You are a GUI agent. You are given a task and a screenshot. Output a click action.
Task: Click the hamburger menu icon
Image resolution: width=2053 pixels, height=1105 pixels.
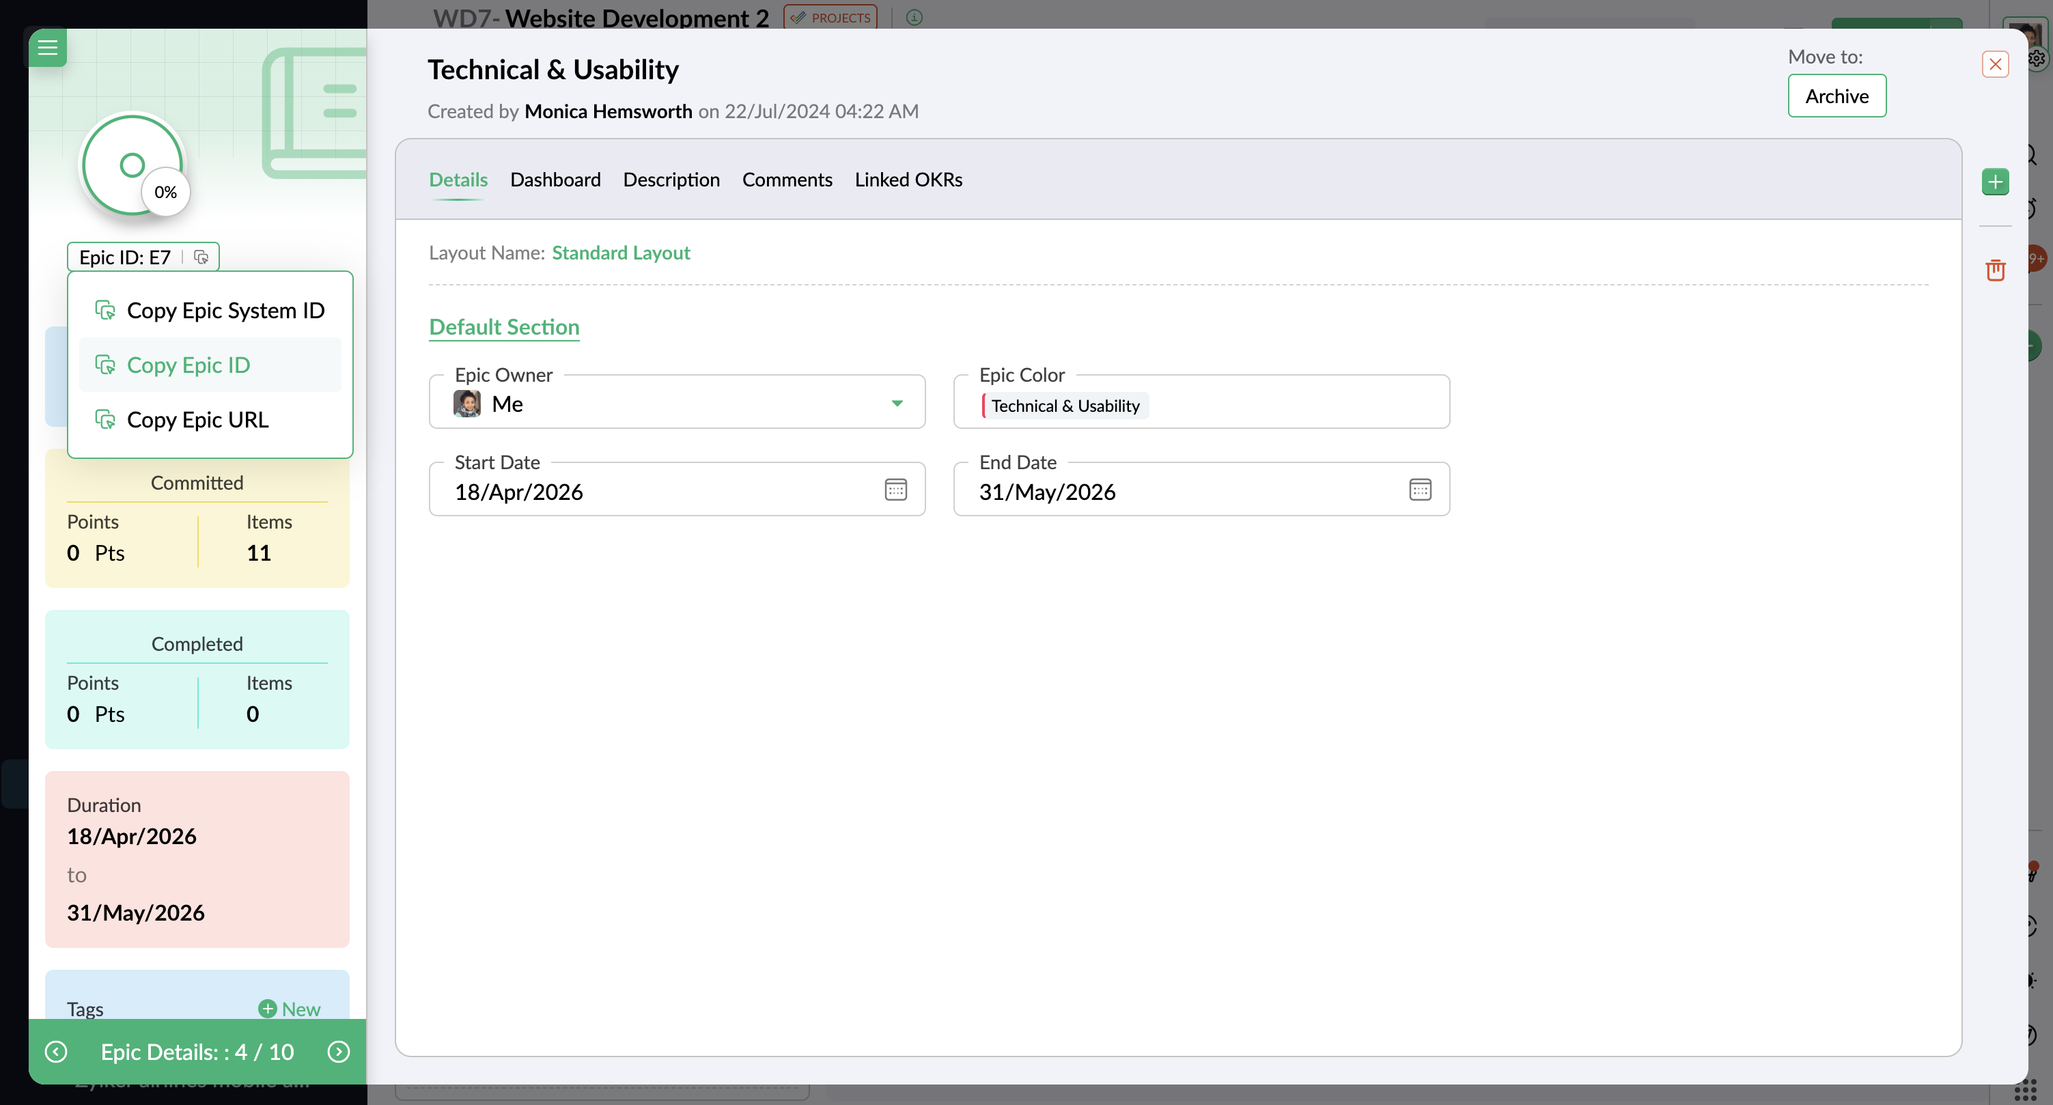(48, 48)
